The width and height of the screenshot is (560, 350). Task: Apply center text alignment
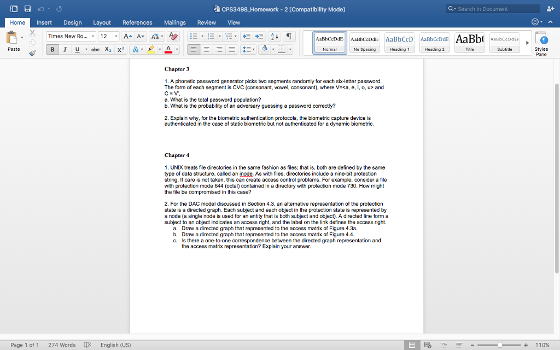206,49
